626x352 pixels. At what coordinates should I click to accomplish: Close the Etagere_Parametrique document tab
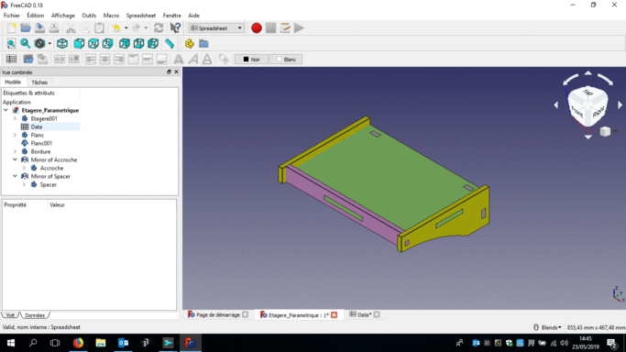click(335, 315)
